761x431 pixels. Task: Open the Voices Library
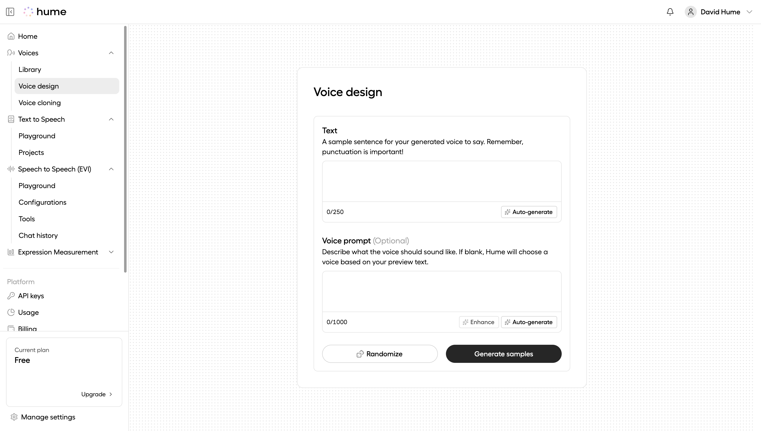[x=30, y=69]
